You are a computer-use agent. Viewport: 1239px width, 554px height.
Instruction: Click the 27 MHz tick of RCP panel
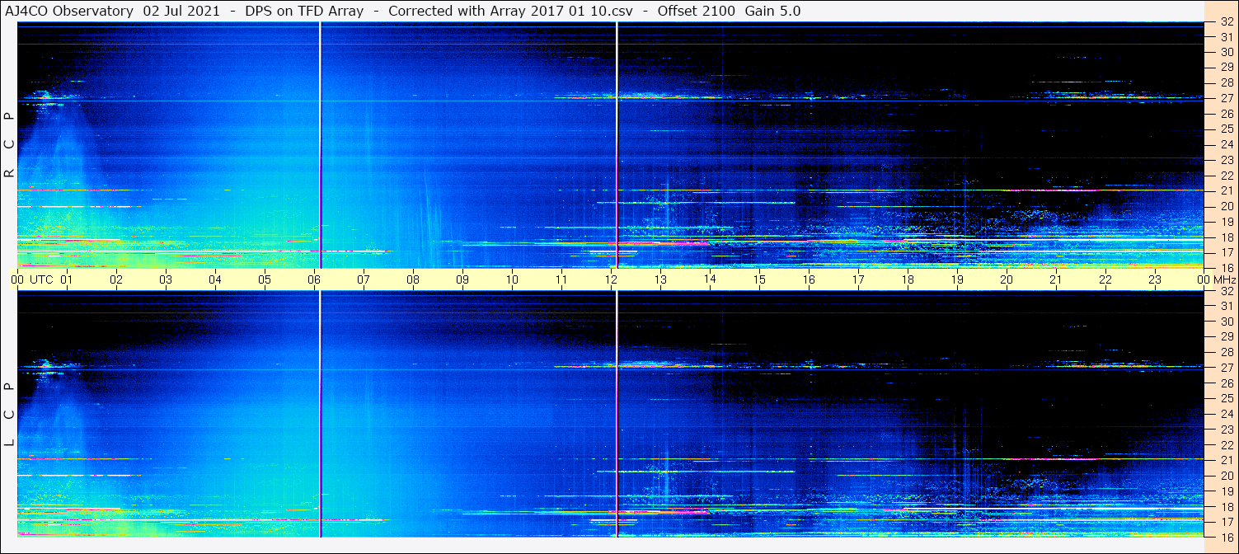pos(1226,98)
